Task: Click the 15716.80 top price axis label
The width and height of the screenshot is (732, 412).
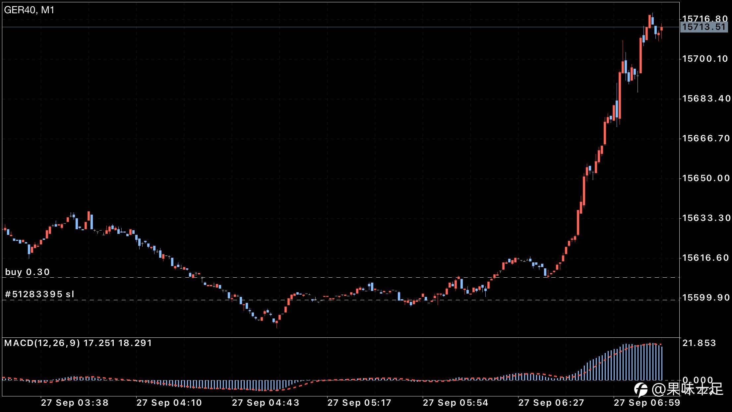Action: point(705,19)
